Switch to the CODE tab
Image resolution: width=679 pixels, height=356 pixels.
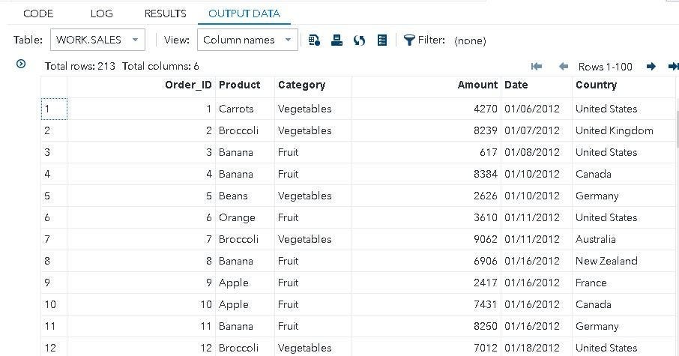coord(38,13)
